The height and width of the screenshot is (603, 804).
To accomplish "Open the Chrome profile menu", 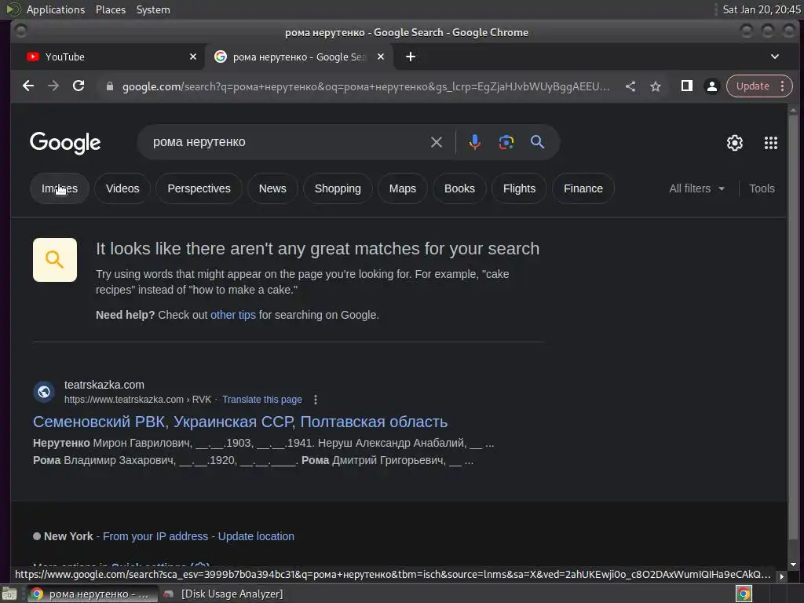I will (x=711, y=86).
